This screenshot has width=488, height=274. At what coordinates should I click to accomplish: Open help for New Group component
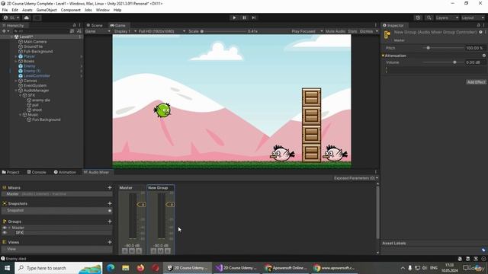(x=480, y=32)
